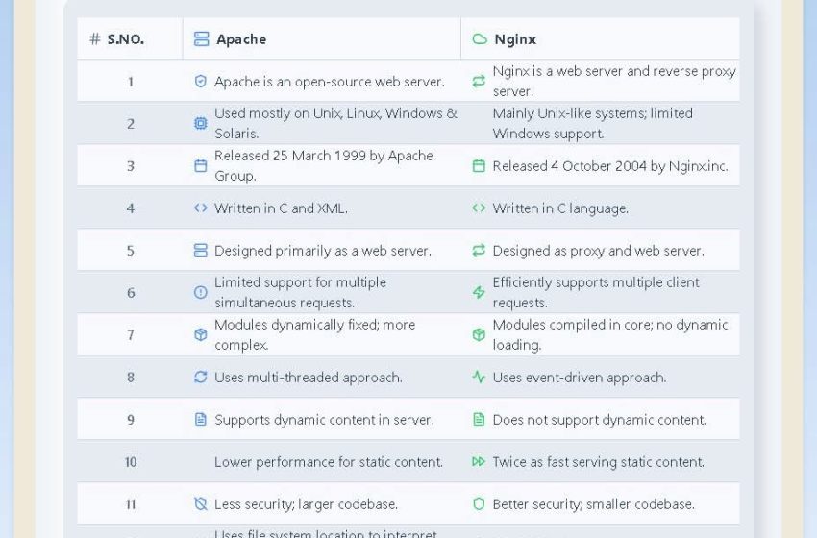Click the chip icon before 'Used mostly on Unix'
817x538 pixels.
point(201,123)
